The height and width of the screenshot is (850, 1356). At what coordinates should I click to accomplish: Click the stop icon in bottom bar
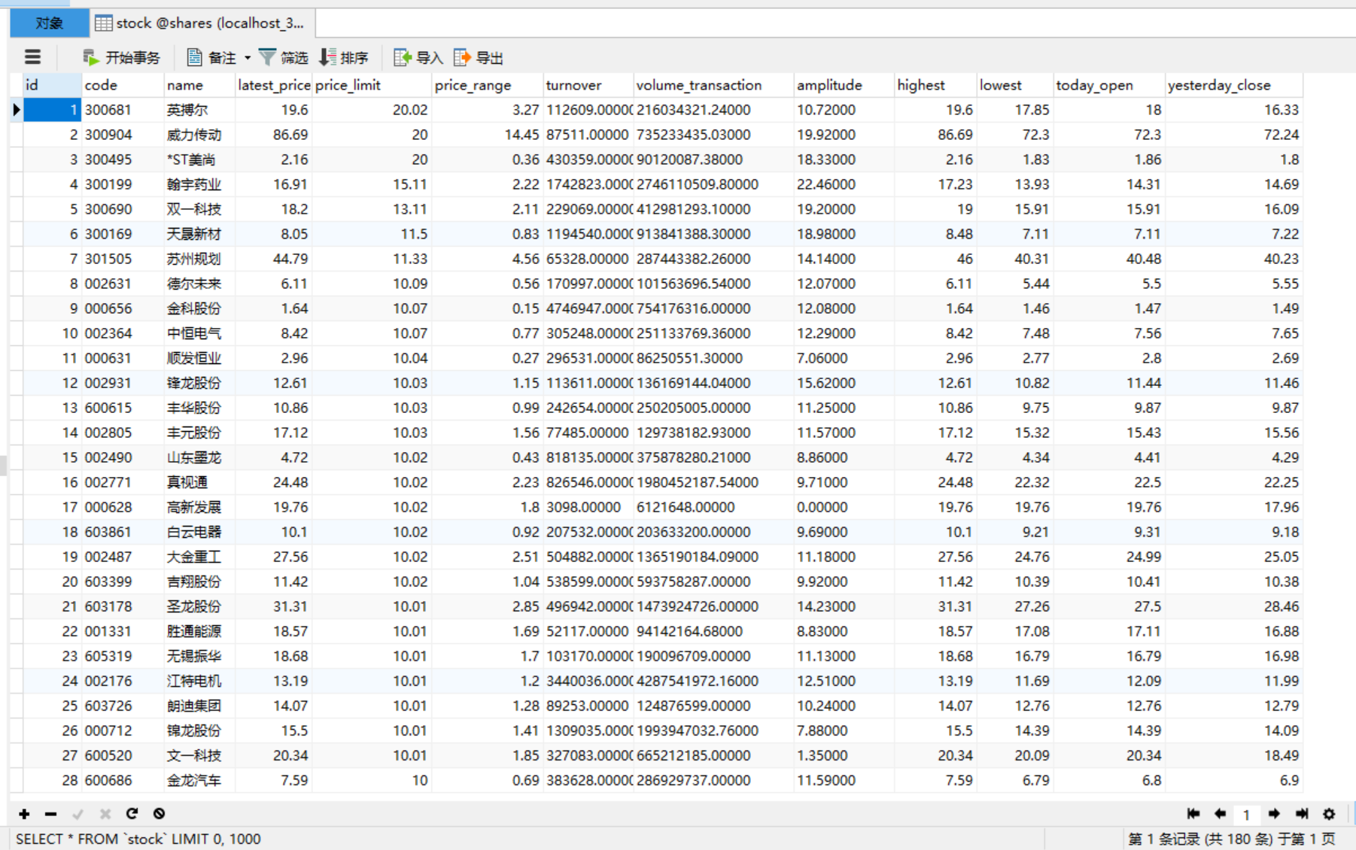(159, 814)
